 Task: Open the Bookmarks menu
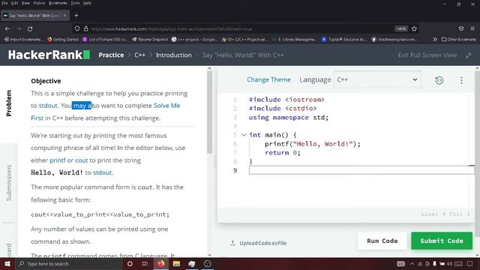(x=58, y=3)
